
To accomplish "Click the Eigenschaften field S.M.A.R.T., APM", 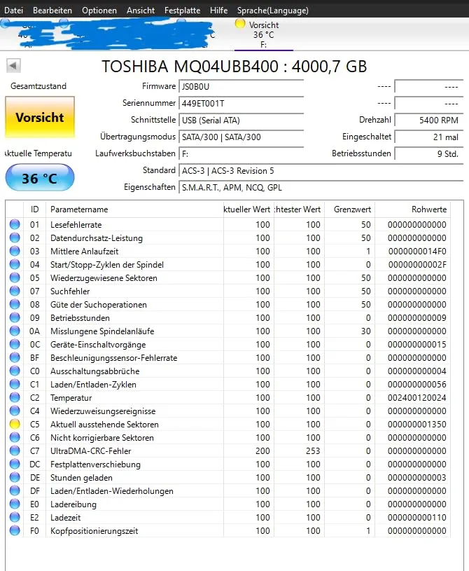I will point(321,188).
